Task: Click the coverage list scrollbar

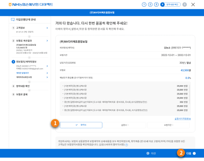Action: pos(190,94)
